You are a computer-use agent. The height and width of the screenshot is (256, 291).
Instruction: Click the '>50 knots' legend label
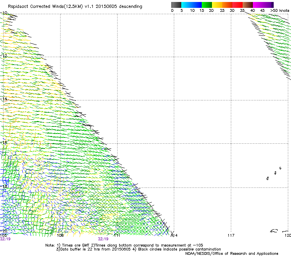click(x=280, y=11)
